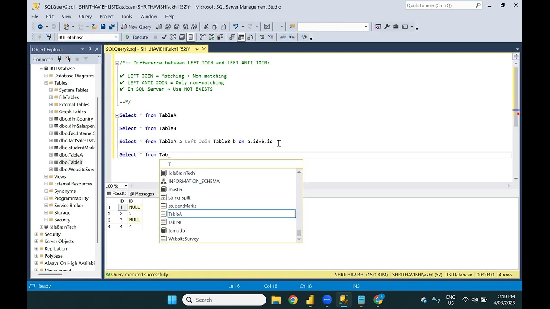Switch output to Results to Grid
Viewport: 550px width, 309px height.
point(241,37)
